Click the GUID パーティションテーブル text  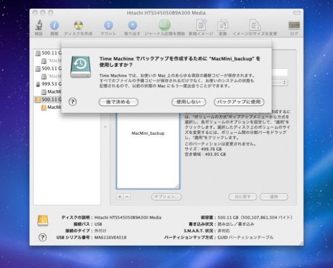coord(245,237)
